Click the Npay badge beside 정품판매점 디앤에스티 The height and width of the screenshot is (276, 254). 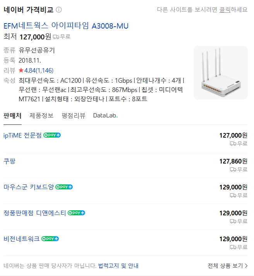[x=76, y=213]
